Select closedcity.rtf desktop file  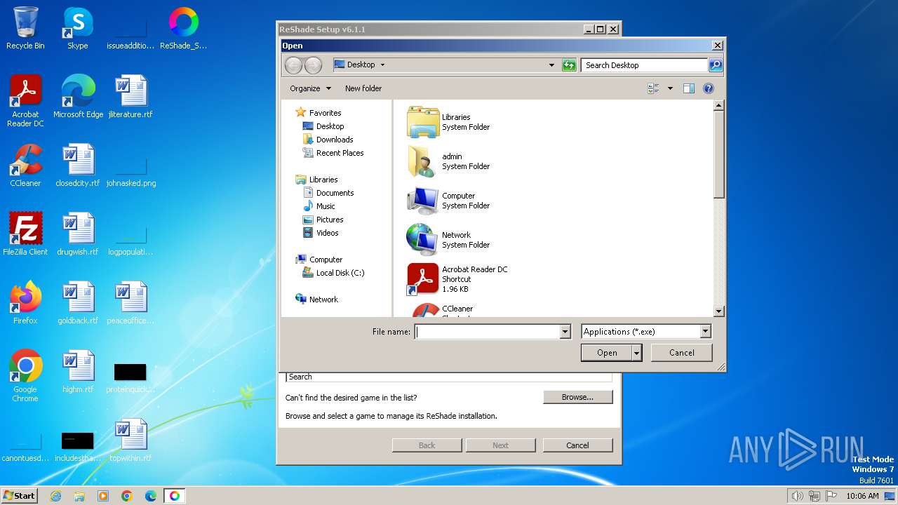coord(78,166)
